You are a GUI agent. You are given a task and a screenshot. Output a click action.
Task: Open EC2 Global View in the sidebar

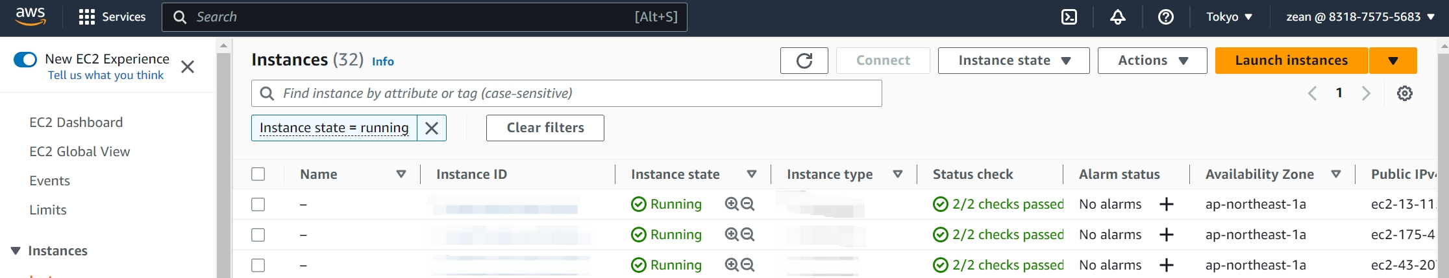[80, 152]
